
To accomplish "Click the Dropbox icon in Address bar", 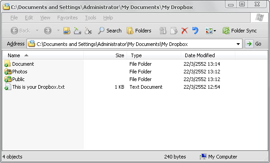I will [32, 44].
